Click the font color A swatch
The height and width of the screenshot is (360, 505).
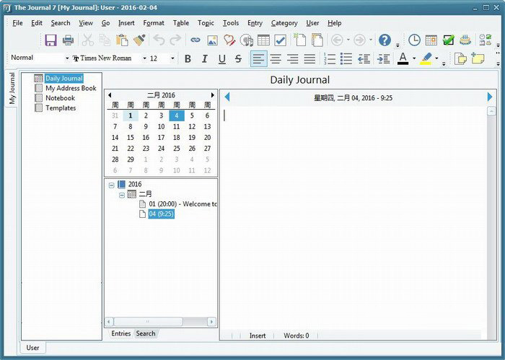pyautogui.click(x=403, y=58)
